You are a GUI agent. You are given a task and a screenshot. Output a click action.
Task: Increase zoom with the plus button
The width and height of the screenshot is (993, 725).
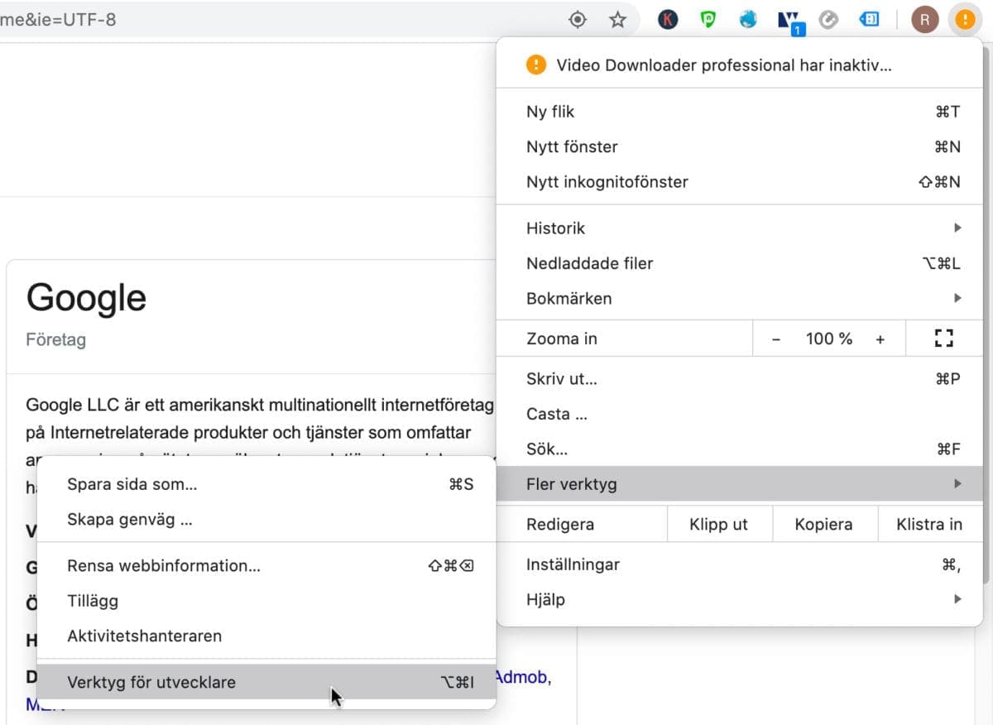880,338
